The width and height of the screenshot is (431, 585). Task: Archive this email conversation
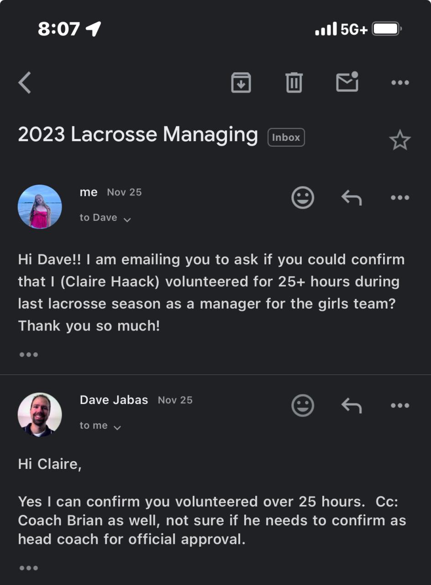coord(241,83)
